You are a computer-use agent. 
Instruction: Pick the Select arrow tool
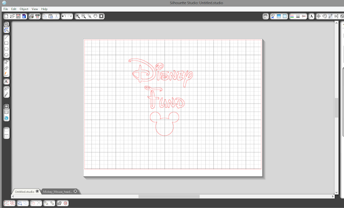click(x=6, y=24)
